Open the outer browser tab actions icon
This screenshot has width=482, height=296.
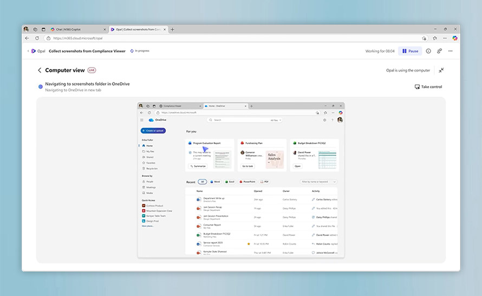coord(43,29)
